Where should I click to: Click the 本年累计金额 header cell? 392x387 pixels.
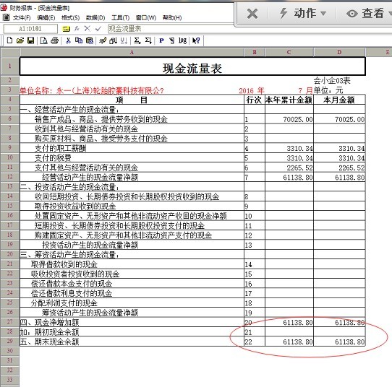289,100
